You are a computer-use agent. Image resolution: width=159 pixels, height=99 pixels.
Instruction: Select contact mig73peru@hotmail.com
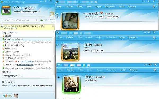26,58
